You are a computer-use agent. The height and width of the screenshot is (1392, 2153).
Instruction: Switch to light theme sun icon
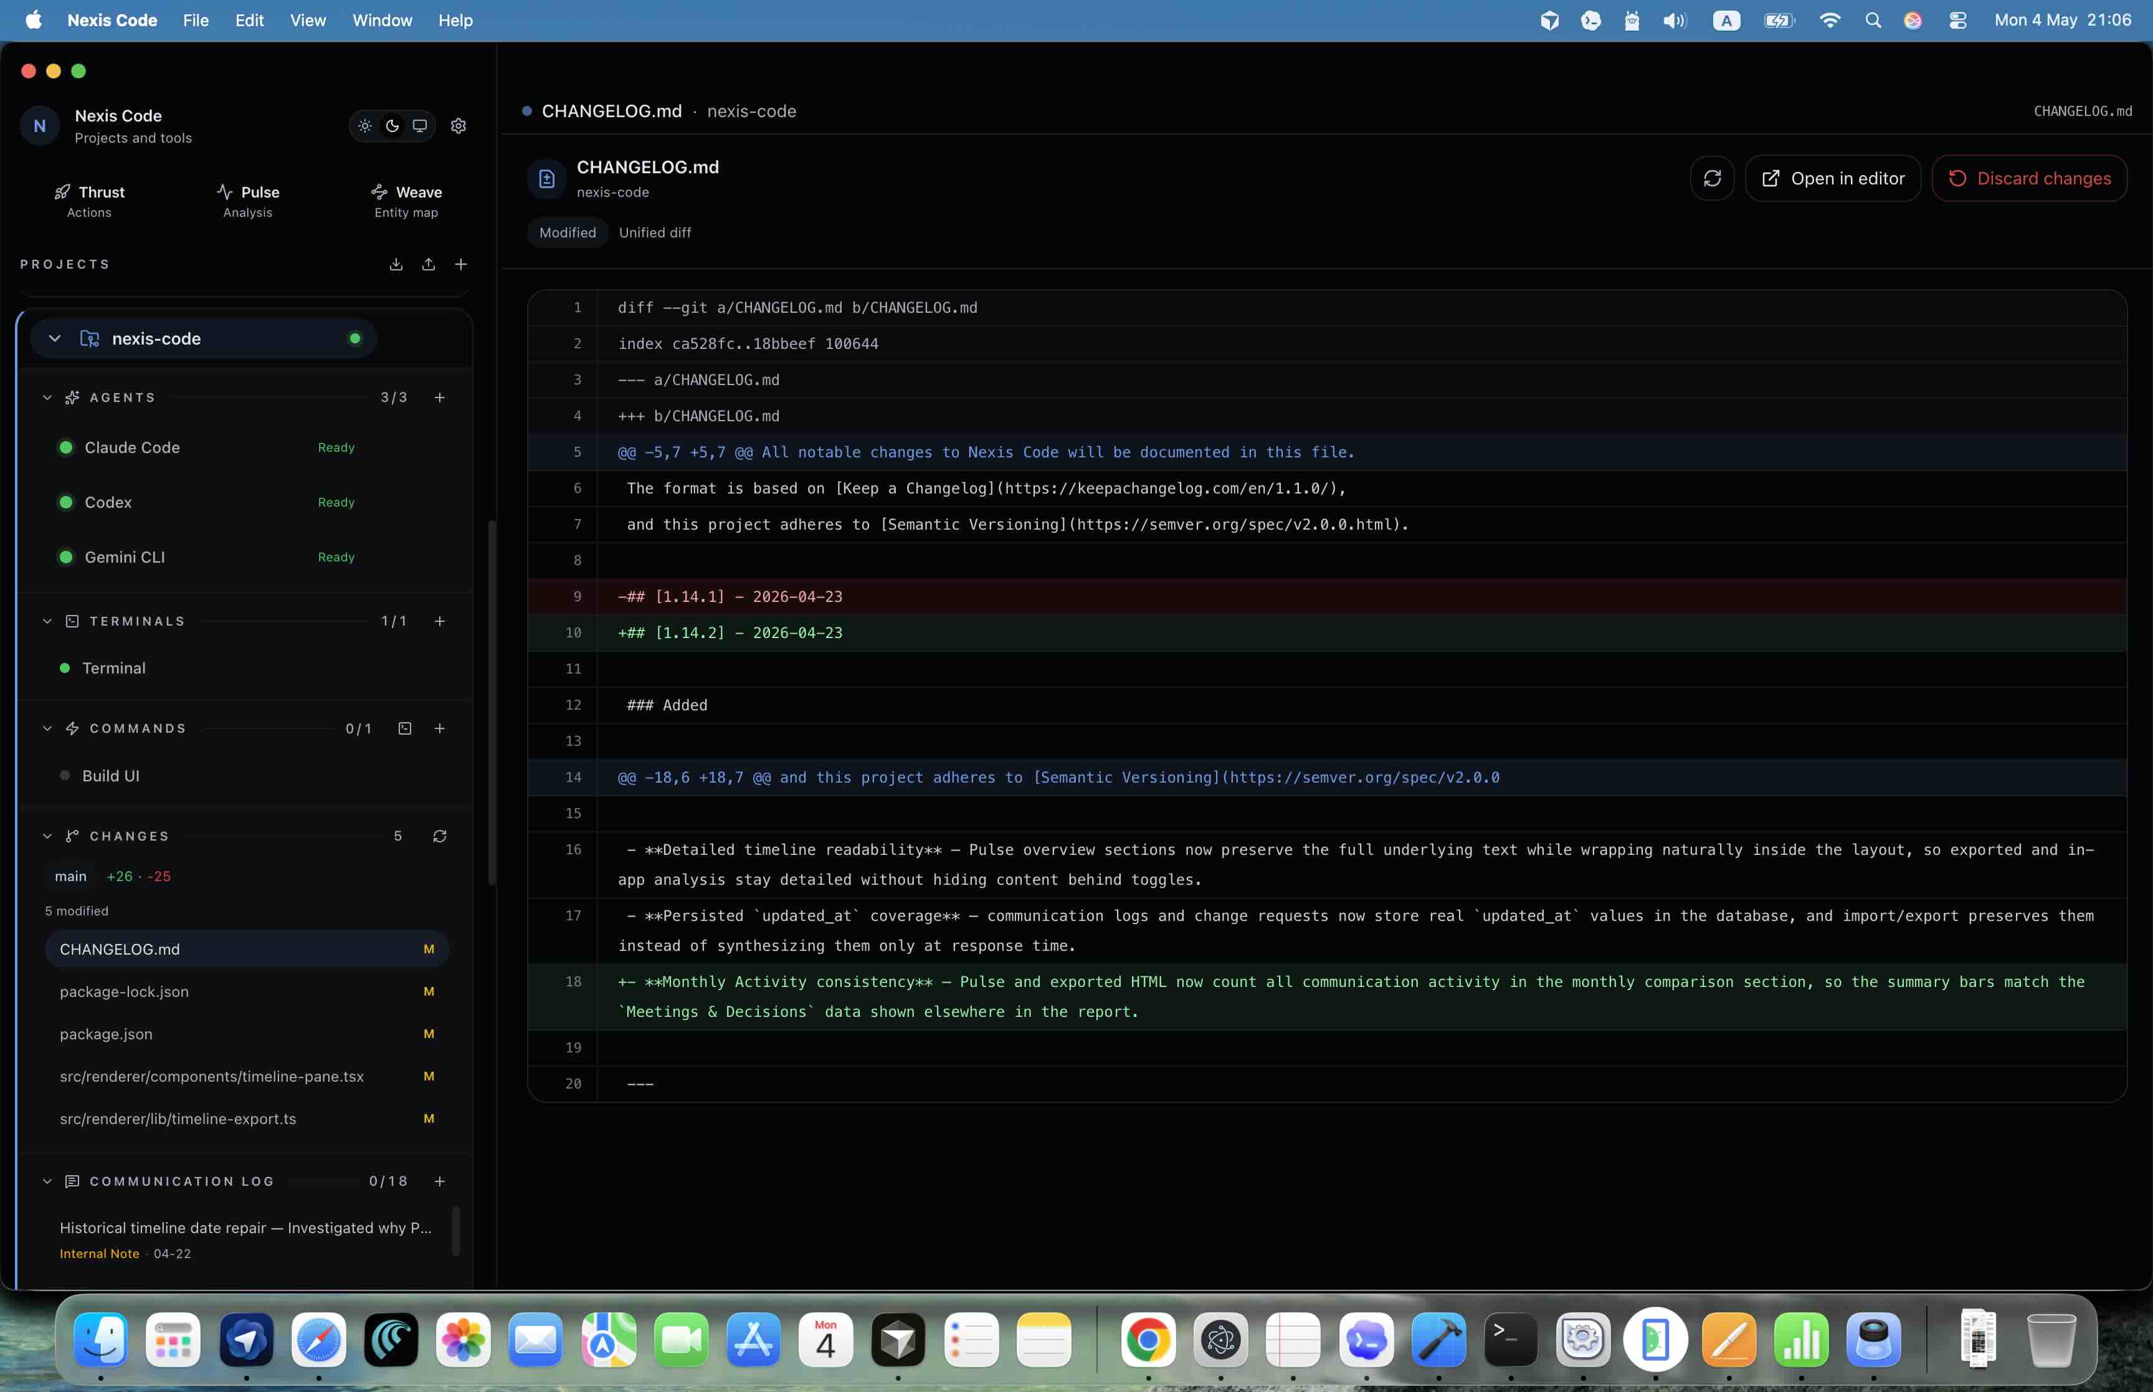click(x=365, y=126)
